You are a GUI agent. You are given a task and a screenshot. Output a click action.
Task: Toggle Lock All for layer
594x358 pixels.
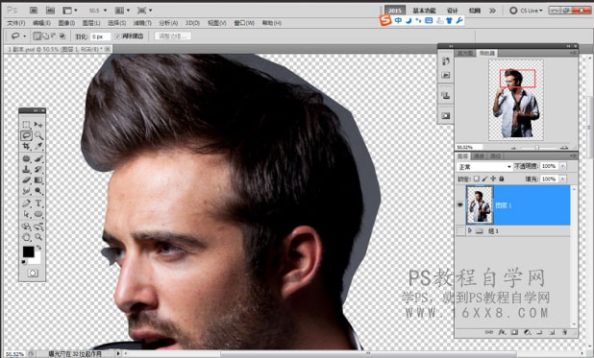(x=502, y=179)
